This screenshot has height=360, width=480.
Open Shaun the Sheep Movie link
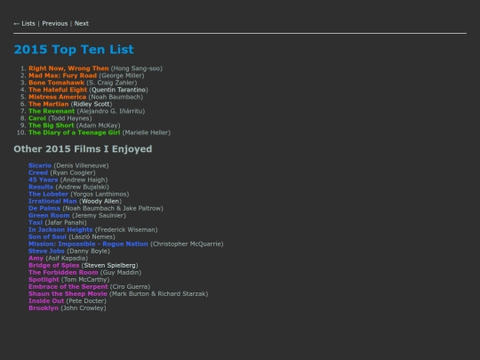[x=68, y=294]
